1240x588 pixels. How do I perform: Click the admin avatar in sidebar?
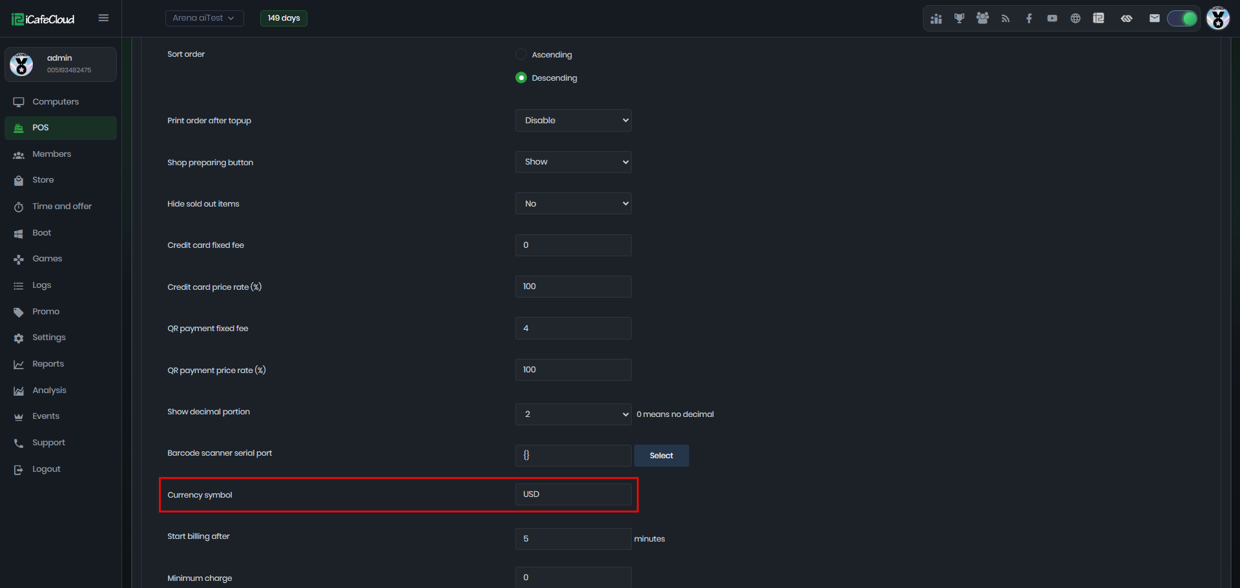21,65
